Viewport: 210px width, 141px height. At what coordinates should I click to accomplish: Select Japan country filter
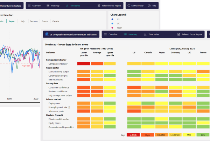[12, 21]
